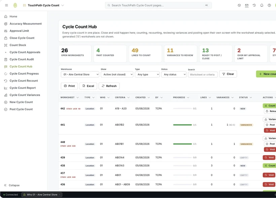Open Cycle Count Recount page
276x198 pixels.
[x=24, y=81]
